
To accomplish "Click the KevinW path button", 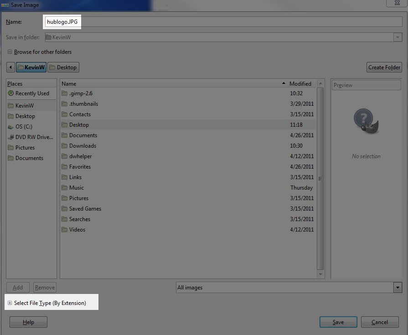I will pyautogui.click(x=31, y=67).
